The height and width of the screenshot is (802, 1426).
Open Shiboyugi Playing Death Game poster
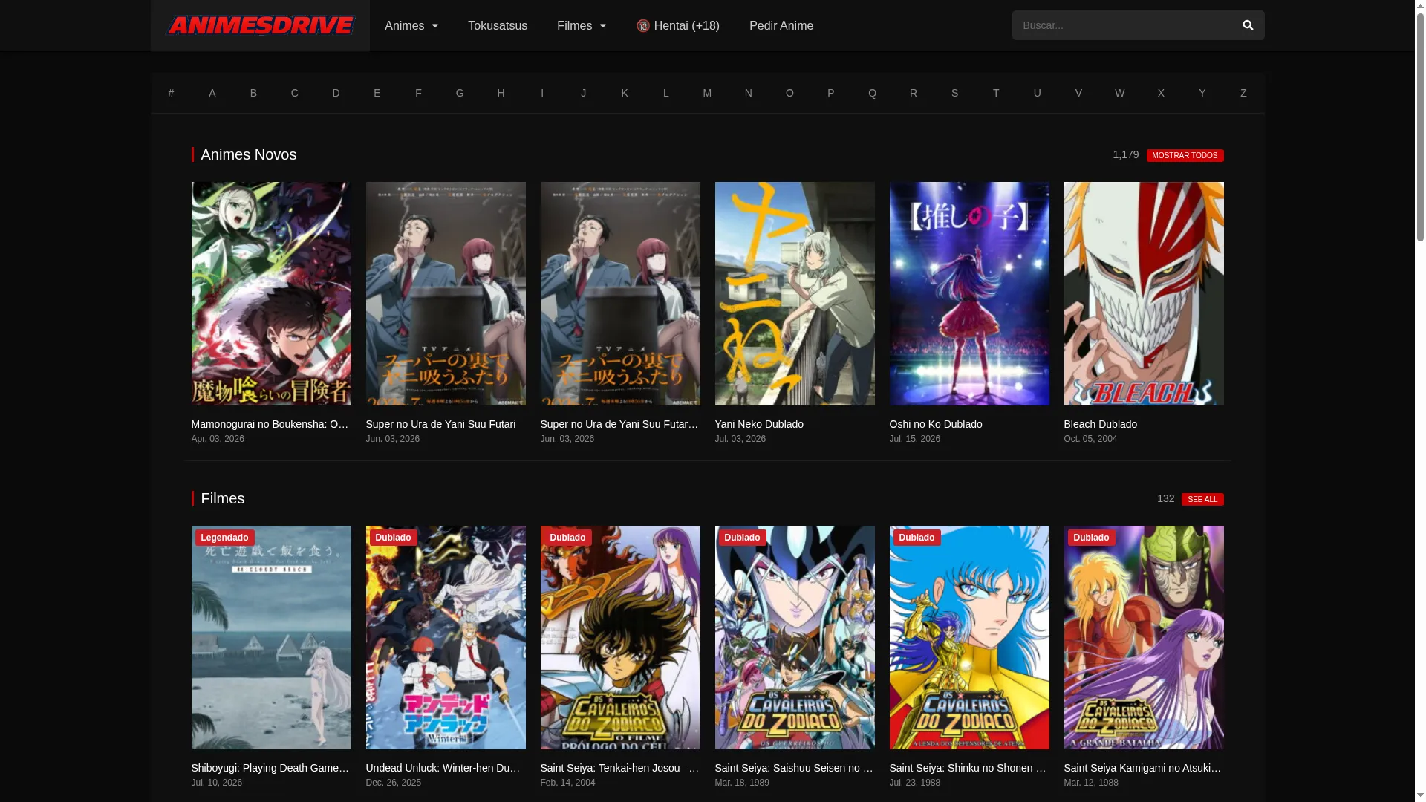pos(271,637)
